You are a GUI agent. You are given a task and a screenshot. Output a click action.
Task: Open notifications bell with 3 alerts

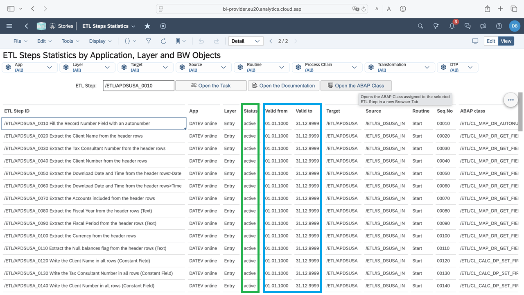452,26
